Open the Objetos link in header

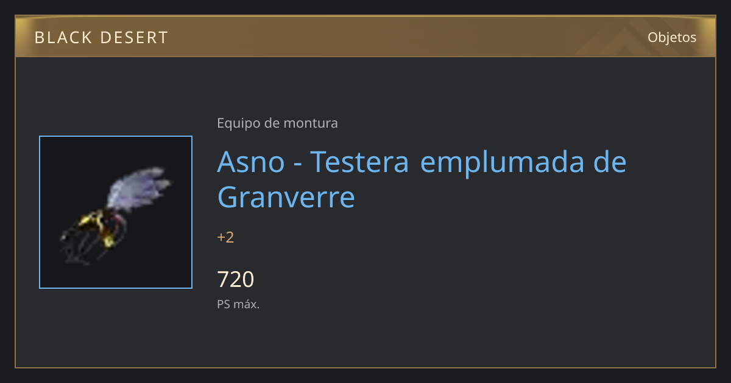[x=672, y=37]
